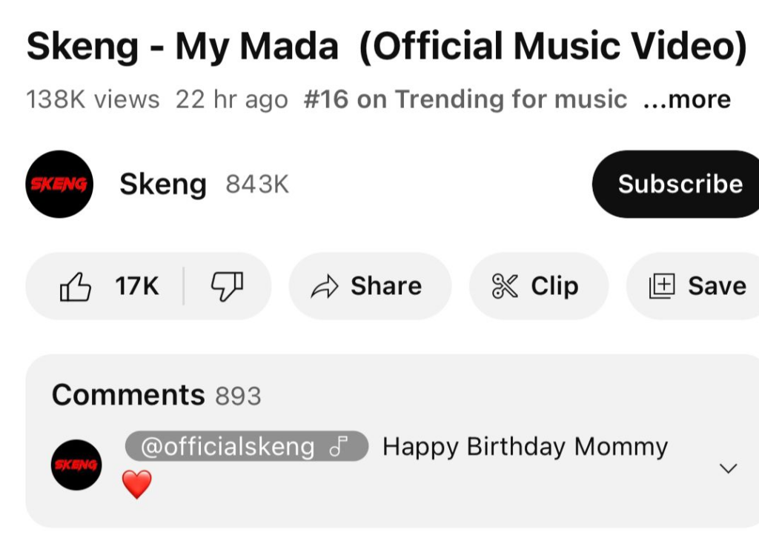The width and height of the screenshot is (759, 541).
Task: Tap the Skeng avatar in the comment
Action: click(76, 465)
